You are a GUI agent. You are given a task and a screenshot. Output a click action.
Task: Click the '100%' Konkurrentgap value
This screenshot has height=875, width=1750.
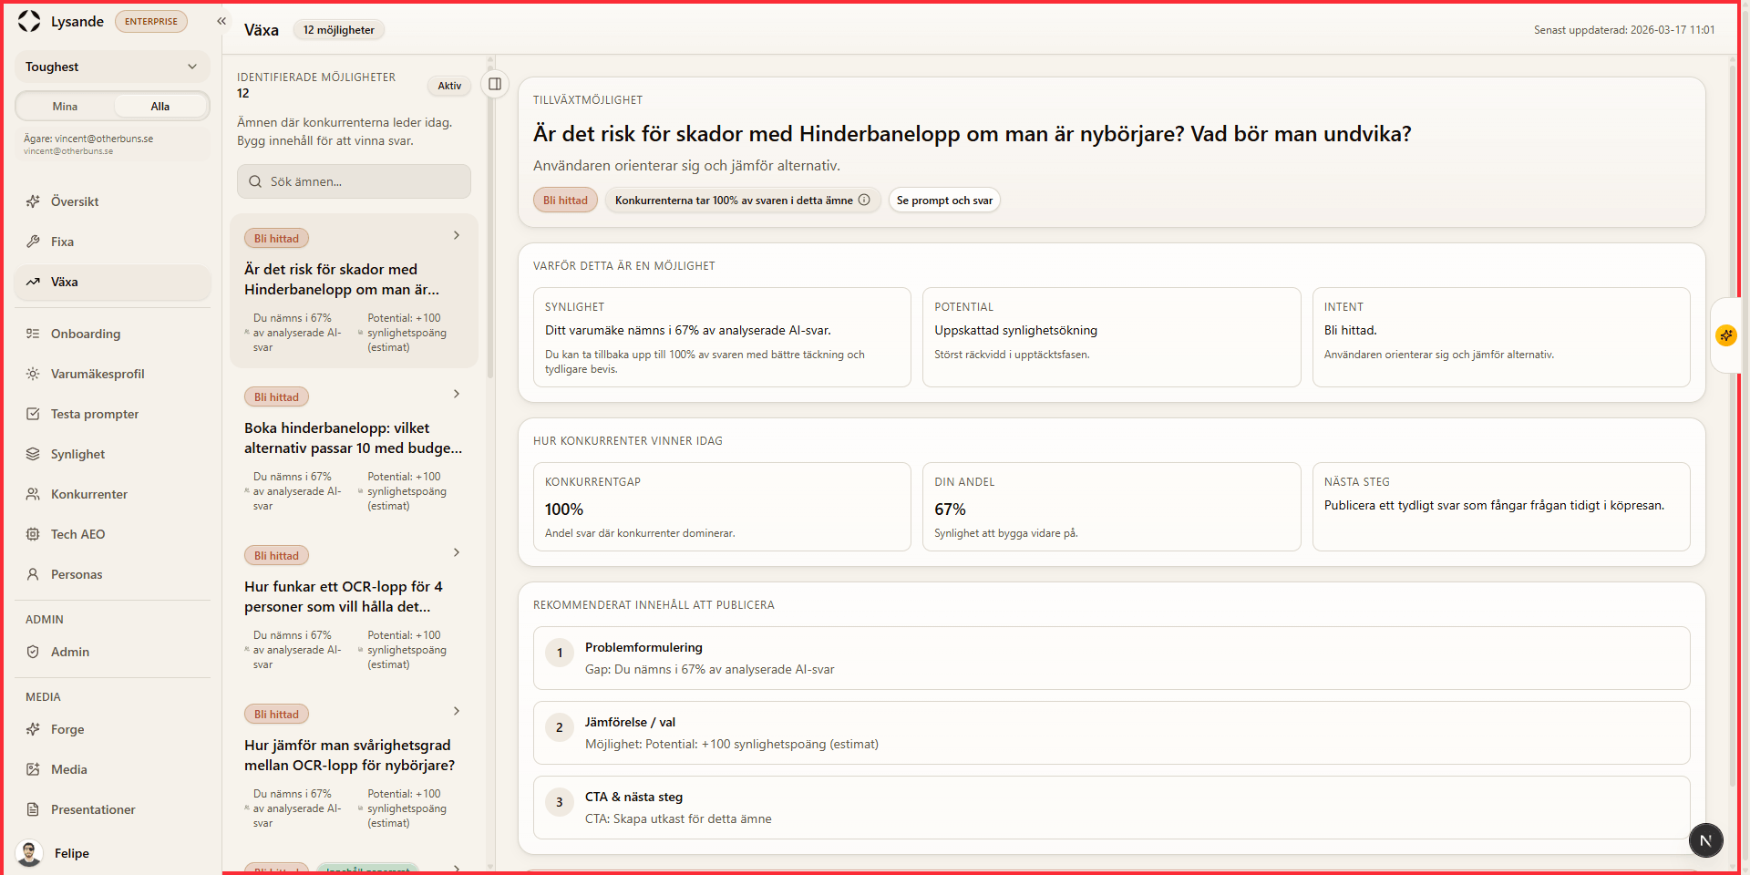coord(564,510)
